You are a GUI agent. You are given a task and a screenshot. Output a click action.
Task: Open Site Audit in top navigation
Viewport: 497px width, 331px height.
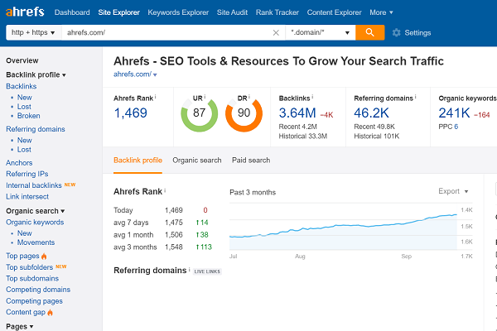(232, 12)
